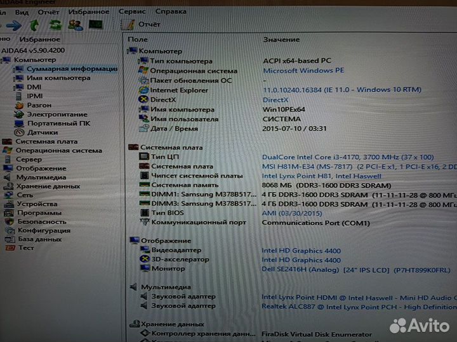
Task: Open Портативный ПК in sidebar tree
Action: click(x=59, y=123)
